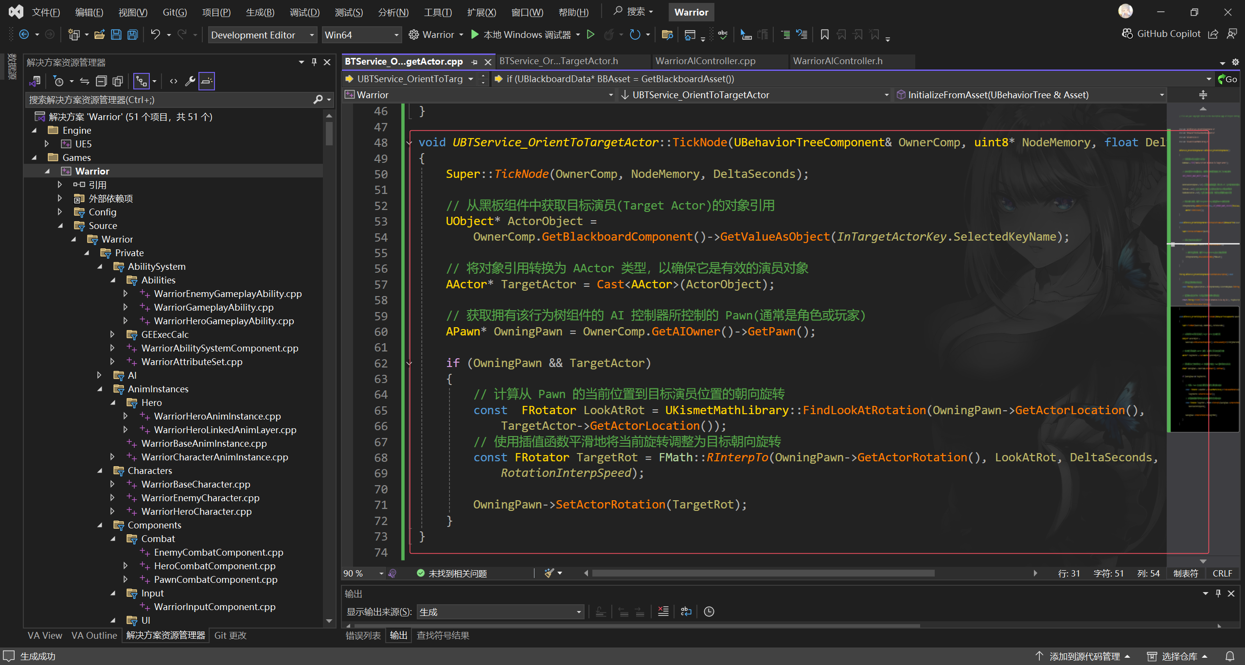Click Collapse All in Solution Explorer toolbar

click(x=101, y=81)
